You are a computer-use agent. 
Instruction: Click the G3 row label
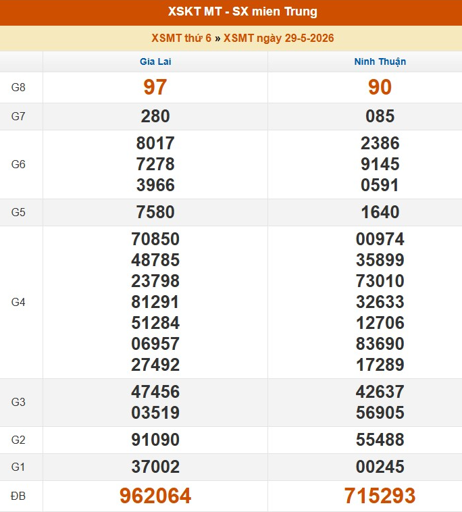(18, 402)
